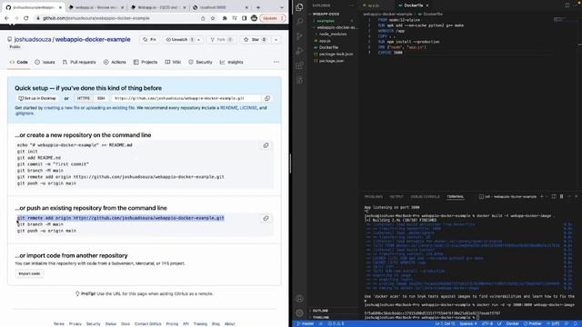Copy the create new repository commands

(266, 145)
